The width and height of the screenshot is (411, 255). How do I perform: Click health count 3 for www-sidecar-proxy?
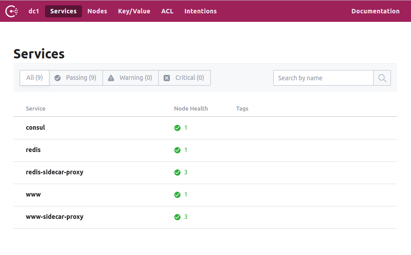[x=186, y=217]
